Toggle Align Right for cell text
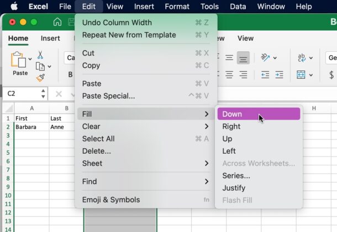The image size is (337, 232). 243,75
